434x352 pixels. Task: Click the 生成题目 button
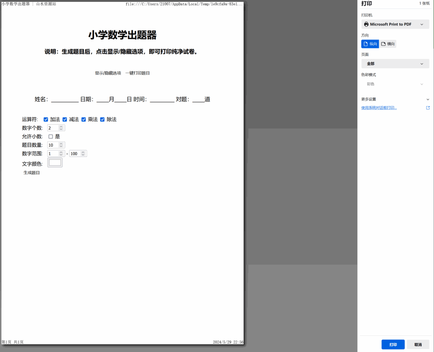point(31,173)
